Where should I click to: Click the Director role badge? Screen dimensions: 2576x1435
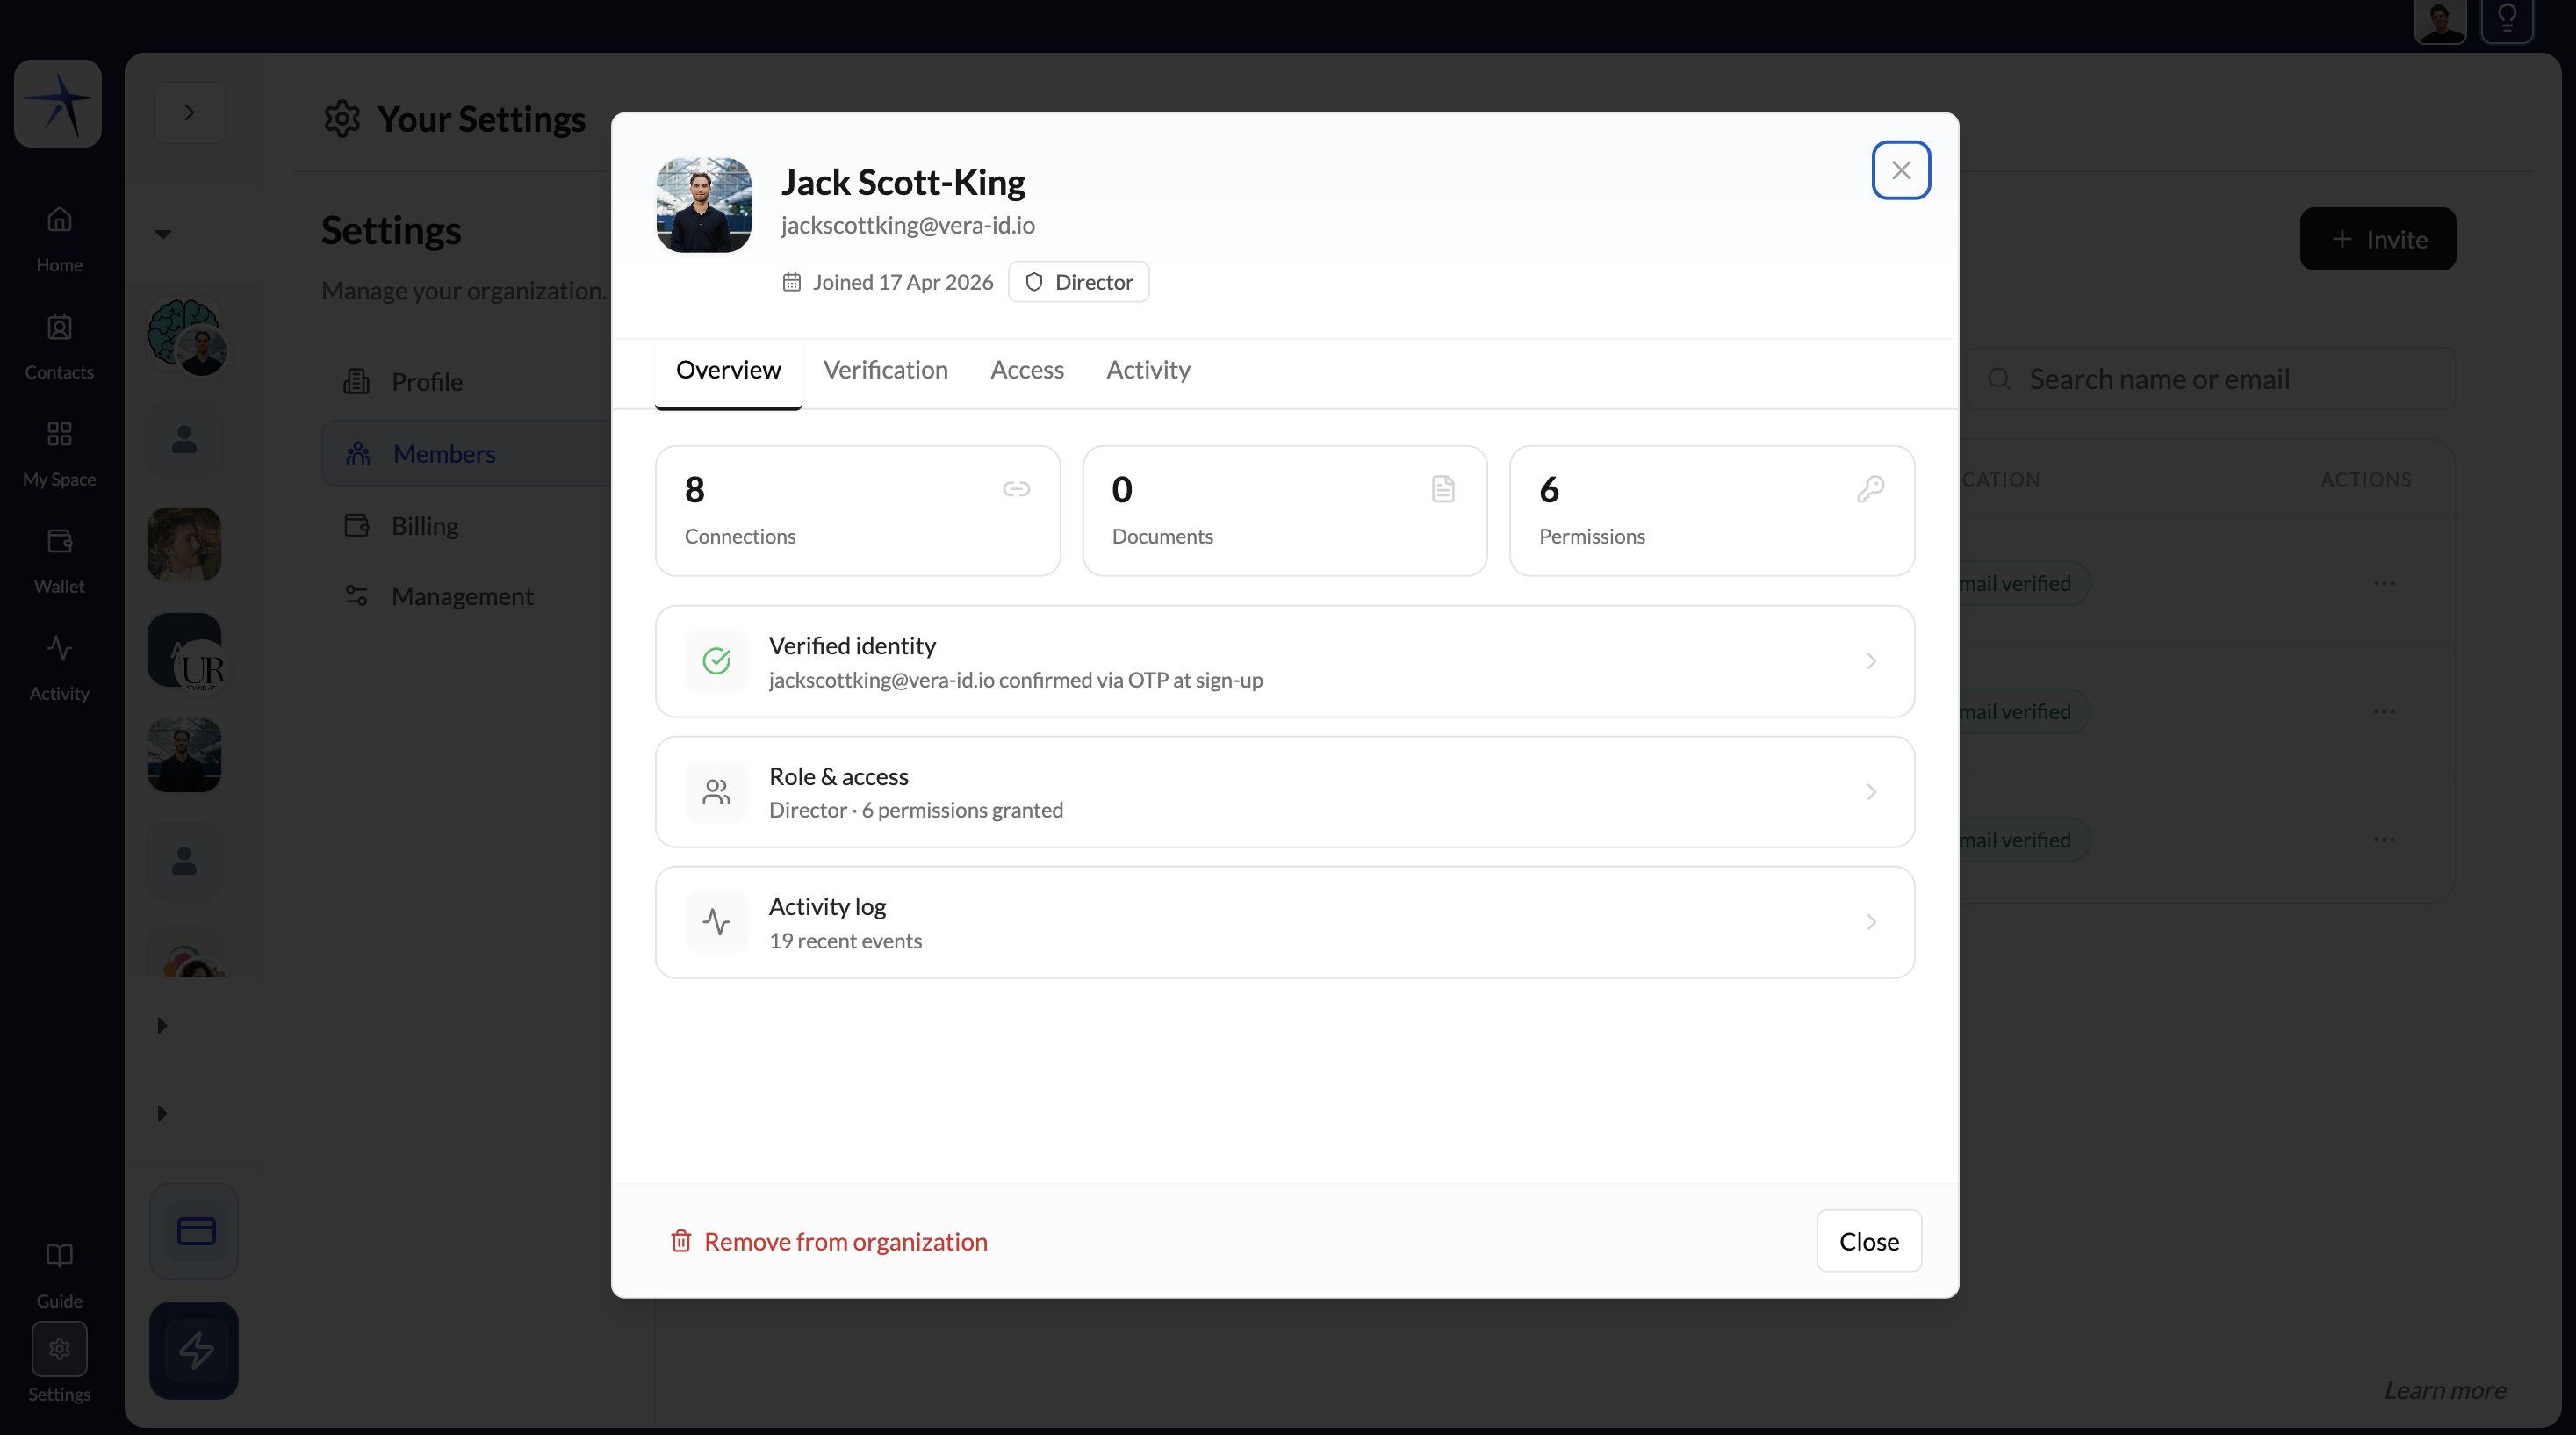[1078, 282]
